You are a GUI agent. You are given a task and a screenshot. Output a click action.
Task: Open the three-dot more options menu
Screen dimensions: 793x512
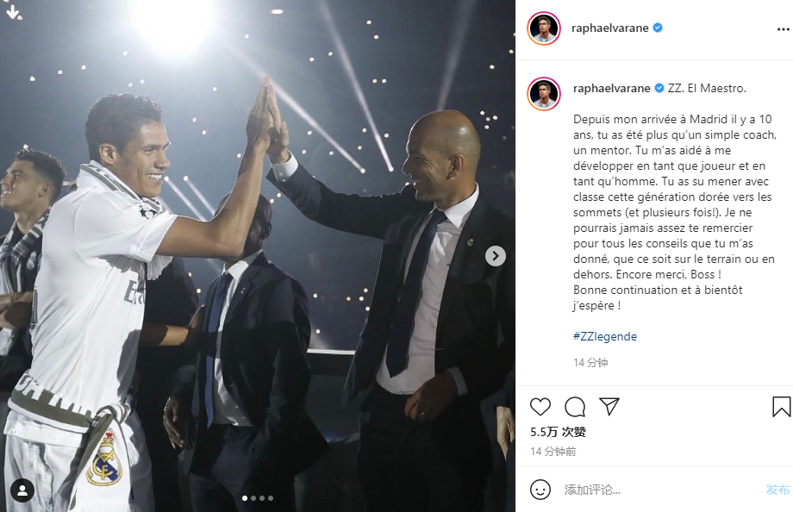783,29
